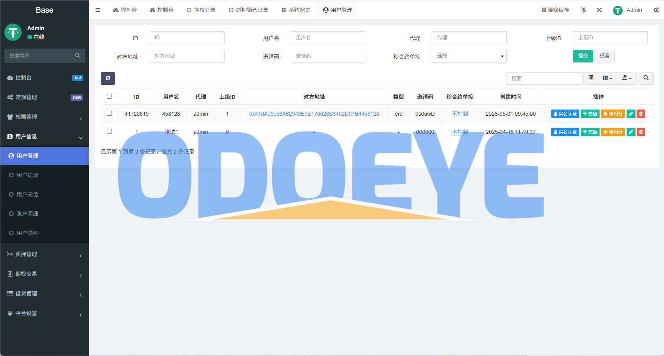Open the settings gears icon at top right
664x356 pixels.
point(656,10)
